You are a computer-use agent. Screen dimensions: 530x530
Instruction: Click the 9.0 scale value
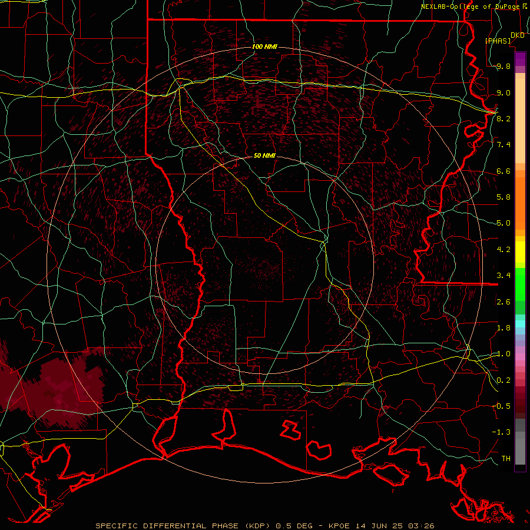pos(503,92)
